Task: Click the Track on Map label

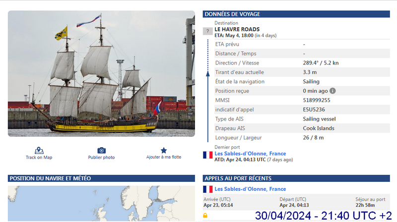Action: 39,157
